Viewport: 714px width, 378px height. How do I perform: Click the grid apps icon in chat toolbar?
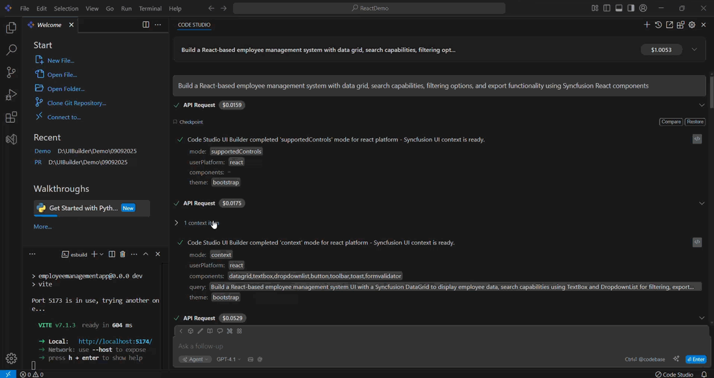pos(240,331)
